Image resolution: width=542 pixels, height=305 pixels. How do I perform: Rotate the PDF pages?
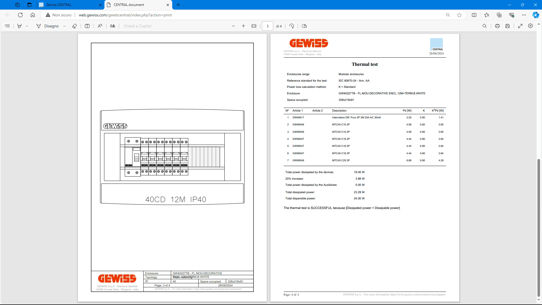(292, 26)
